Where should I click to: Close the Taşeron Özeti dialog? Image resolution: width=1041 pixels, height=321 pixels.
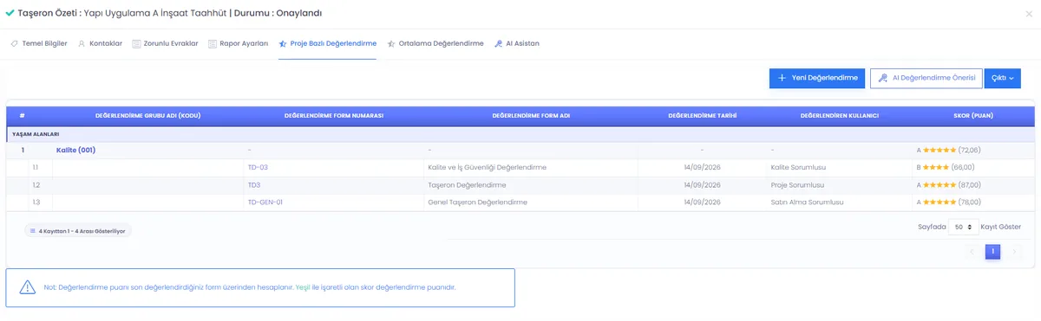(x=1028, y=13)
